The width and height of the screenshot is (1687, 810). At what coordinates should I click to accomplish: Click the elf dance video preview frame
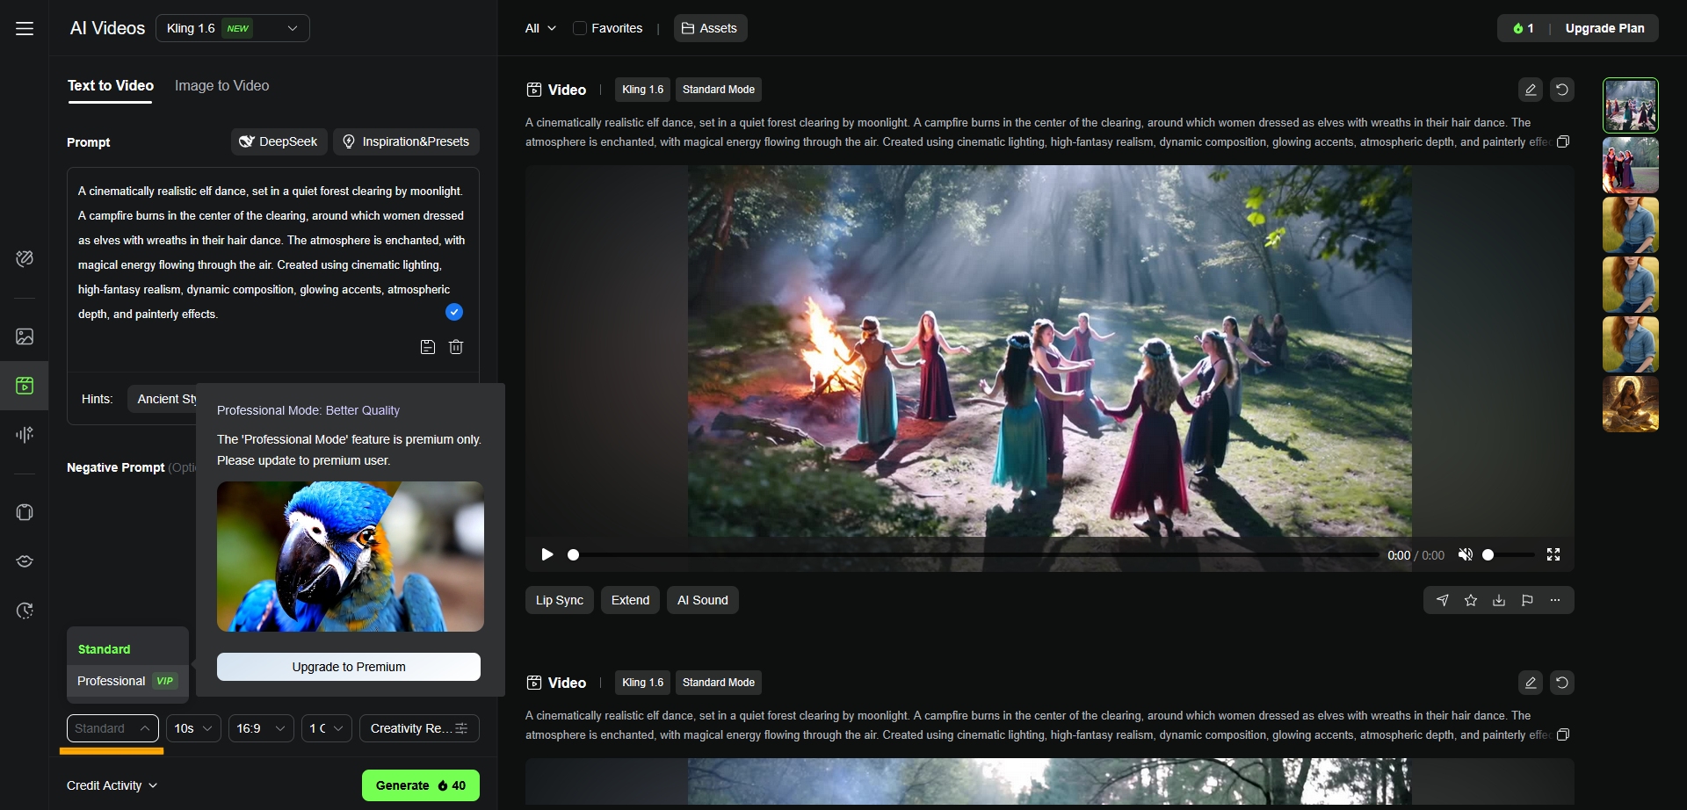pyautogui.click(x=1050, y=351)
